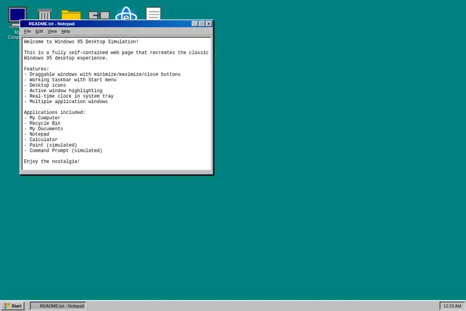The image size is (466, 311).
Task: Click the '- Paint (simulated)' line
Action: (50, 145)
